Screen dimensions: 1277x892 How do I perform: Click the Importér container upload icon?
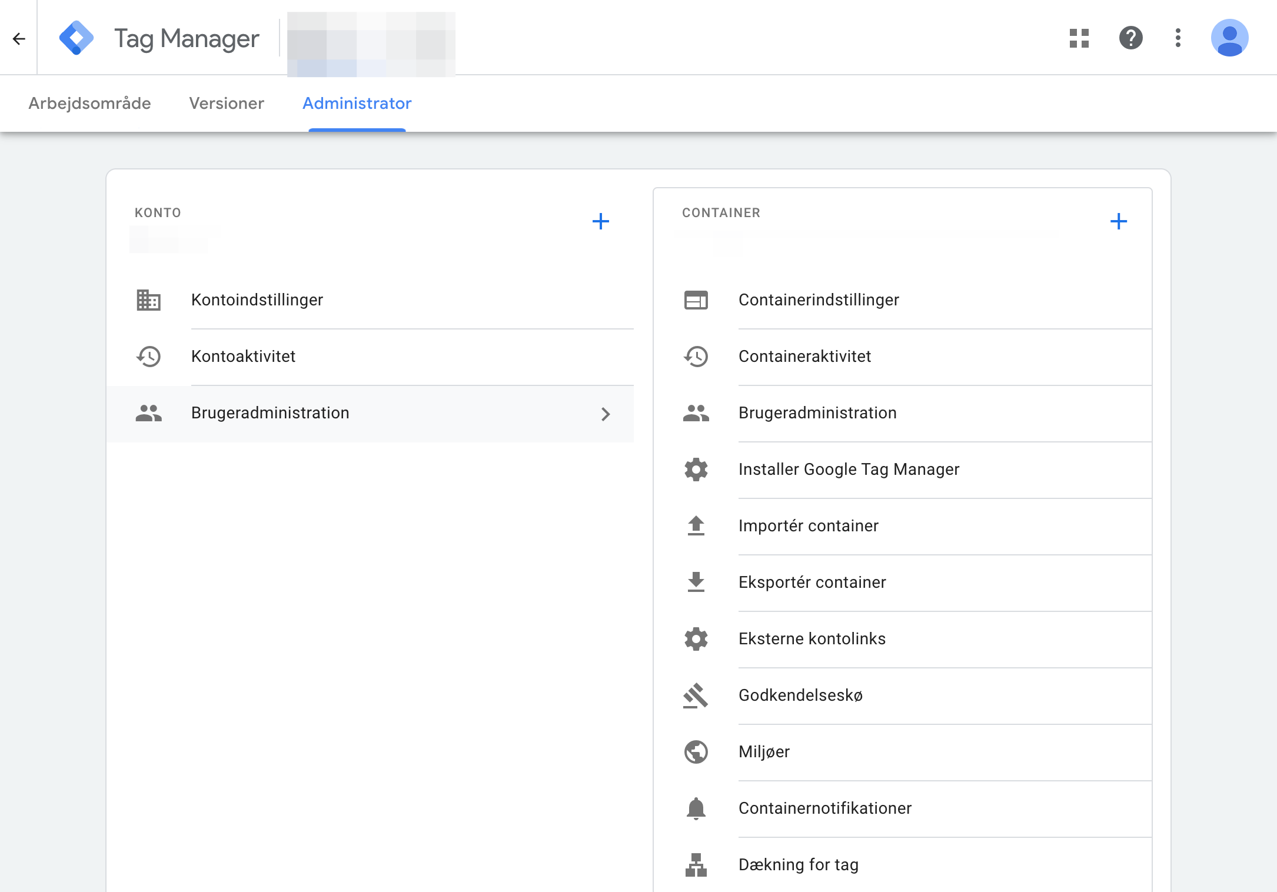[696, 525]
